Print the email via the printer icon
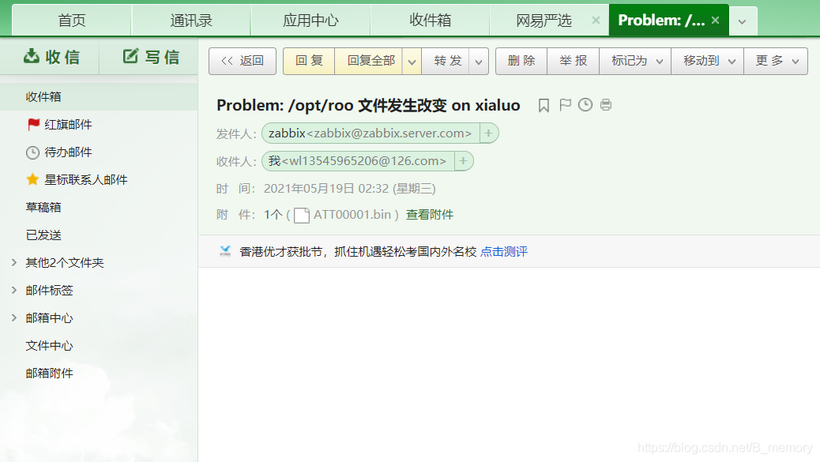820x462 pixels. [604, 104]
